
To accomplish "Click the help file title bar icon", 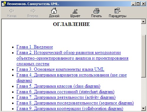I will (x=4, y=4).
